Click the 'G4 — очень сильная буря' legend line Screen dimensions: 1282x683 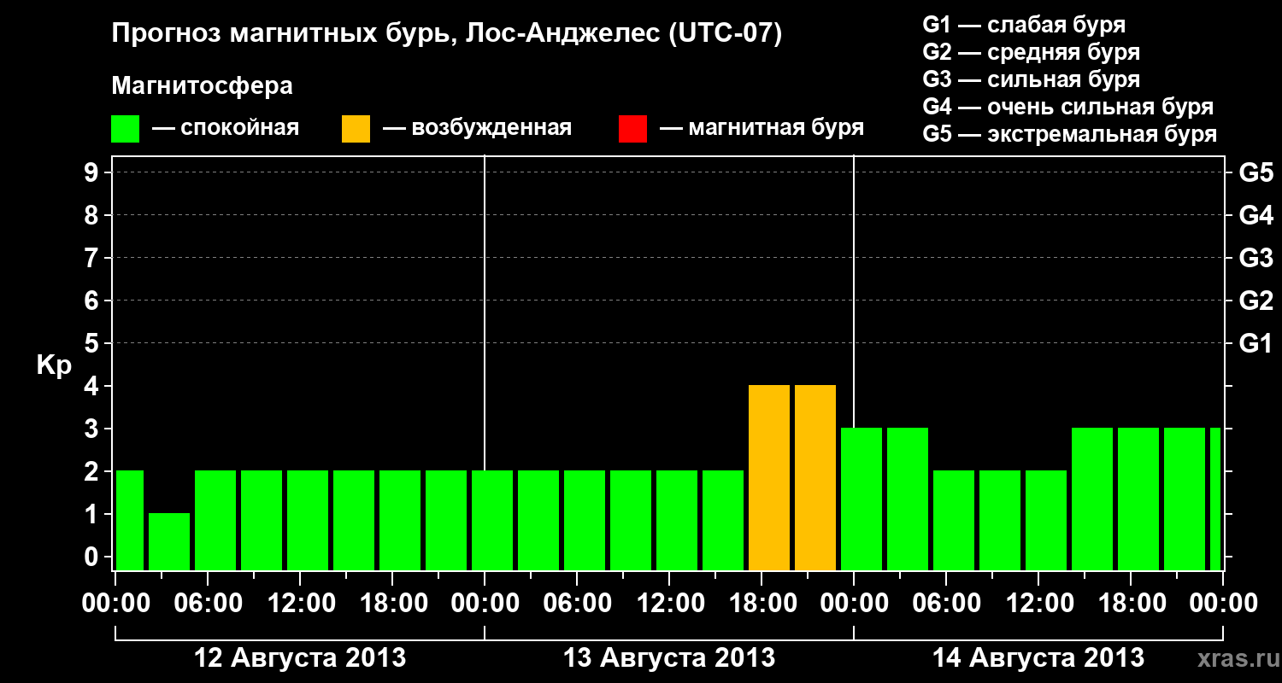coord(1068,107)
